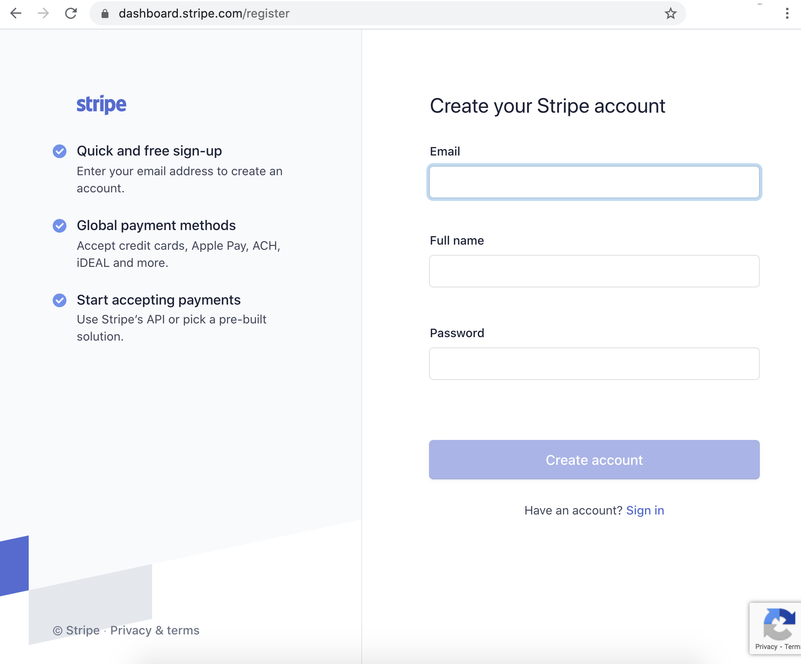
Task: Click the 'Global payment methods' heading
Action: tap(156, 225)
